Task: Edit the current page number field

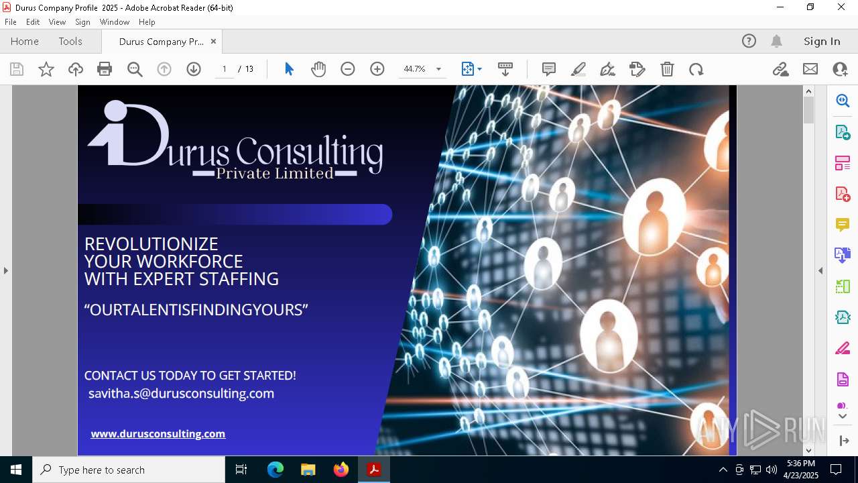Action: 225,69
